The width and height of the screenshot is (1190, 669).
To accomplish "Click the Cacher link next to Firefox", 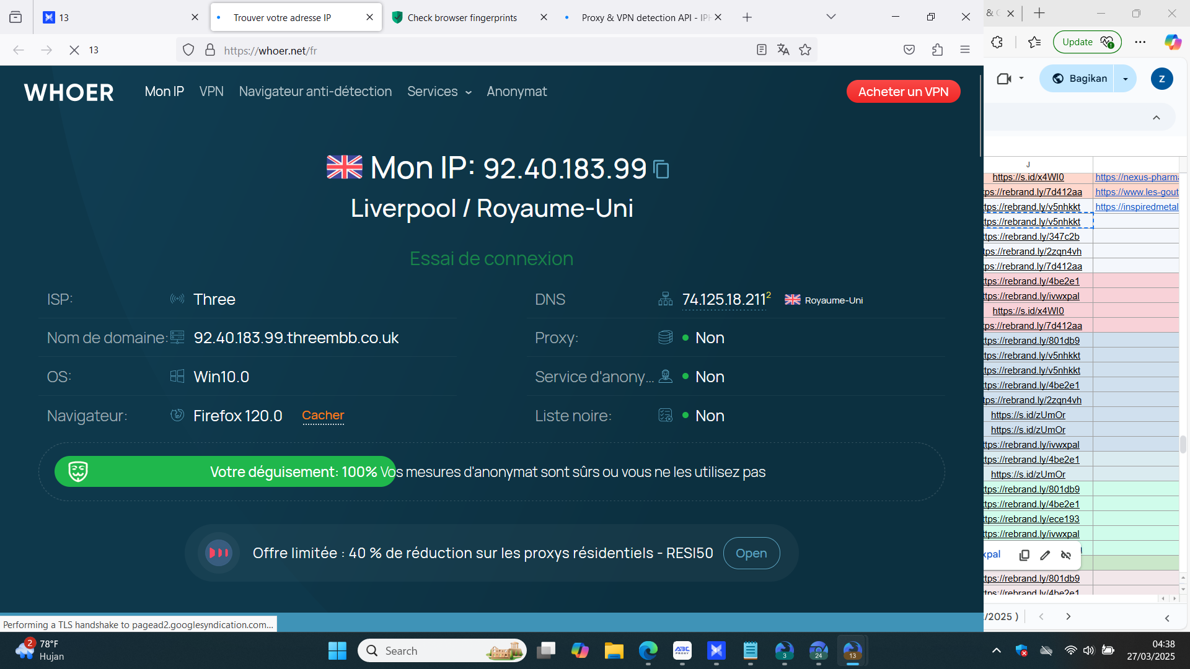I will (323, 416).
